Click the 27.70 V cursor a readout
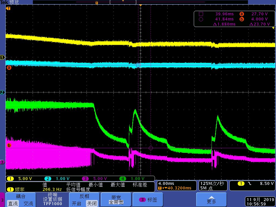This screenshot has height=207, width=276. coord(260,14)
